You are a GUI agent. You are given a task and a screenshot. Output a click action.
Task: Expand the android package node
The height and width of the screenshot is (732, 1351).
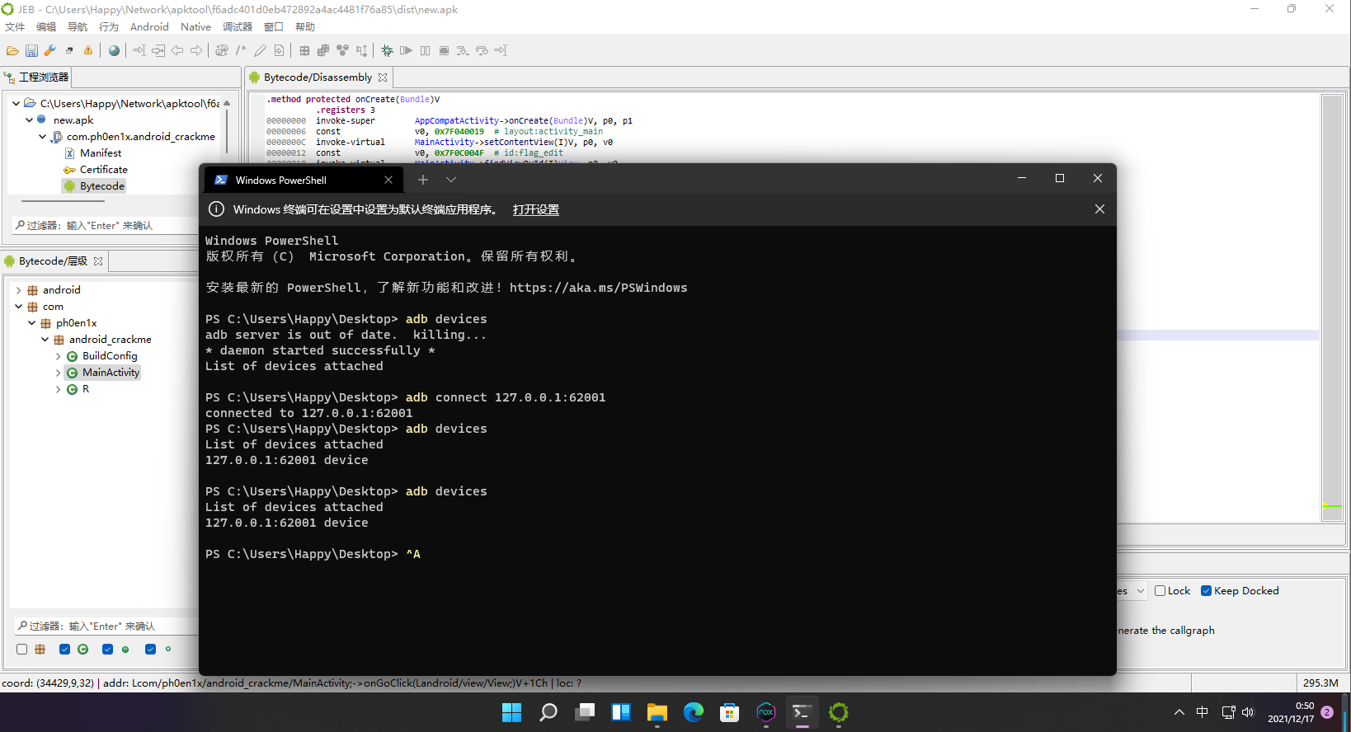pos(19,290)
